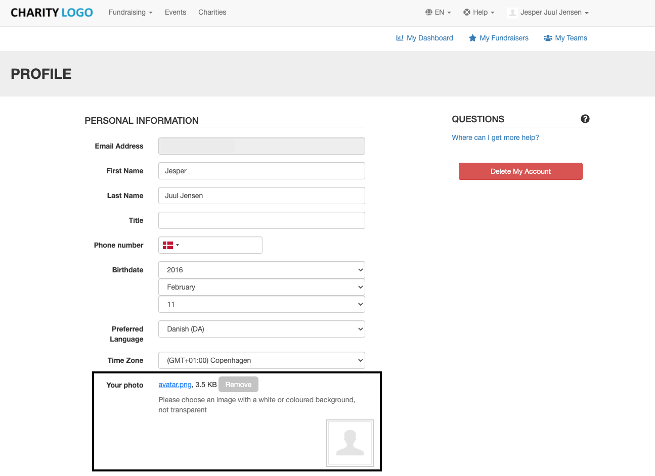Click the profile photo thumbnail preview
The image size is (655, 476).
click(x=350, y=443)
